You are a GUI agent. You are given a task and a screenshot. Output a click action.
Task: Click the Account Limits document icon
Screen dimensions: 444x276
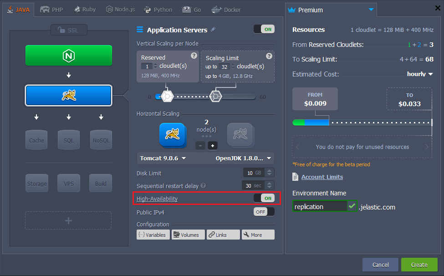[296, 177]
